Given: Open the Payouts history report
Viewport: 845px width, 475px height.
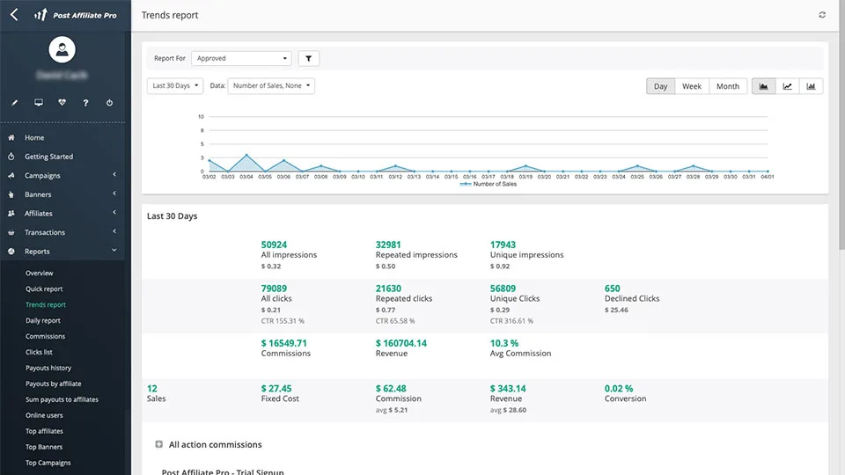Looking at the screenshot, I should pyautogui.click(x=48, y=368).
